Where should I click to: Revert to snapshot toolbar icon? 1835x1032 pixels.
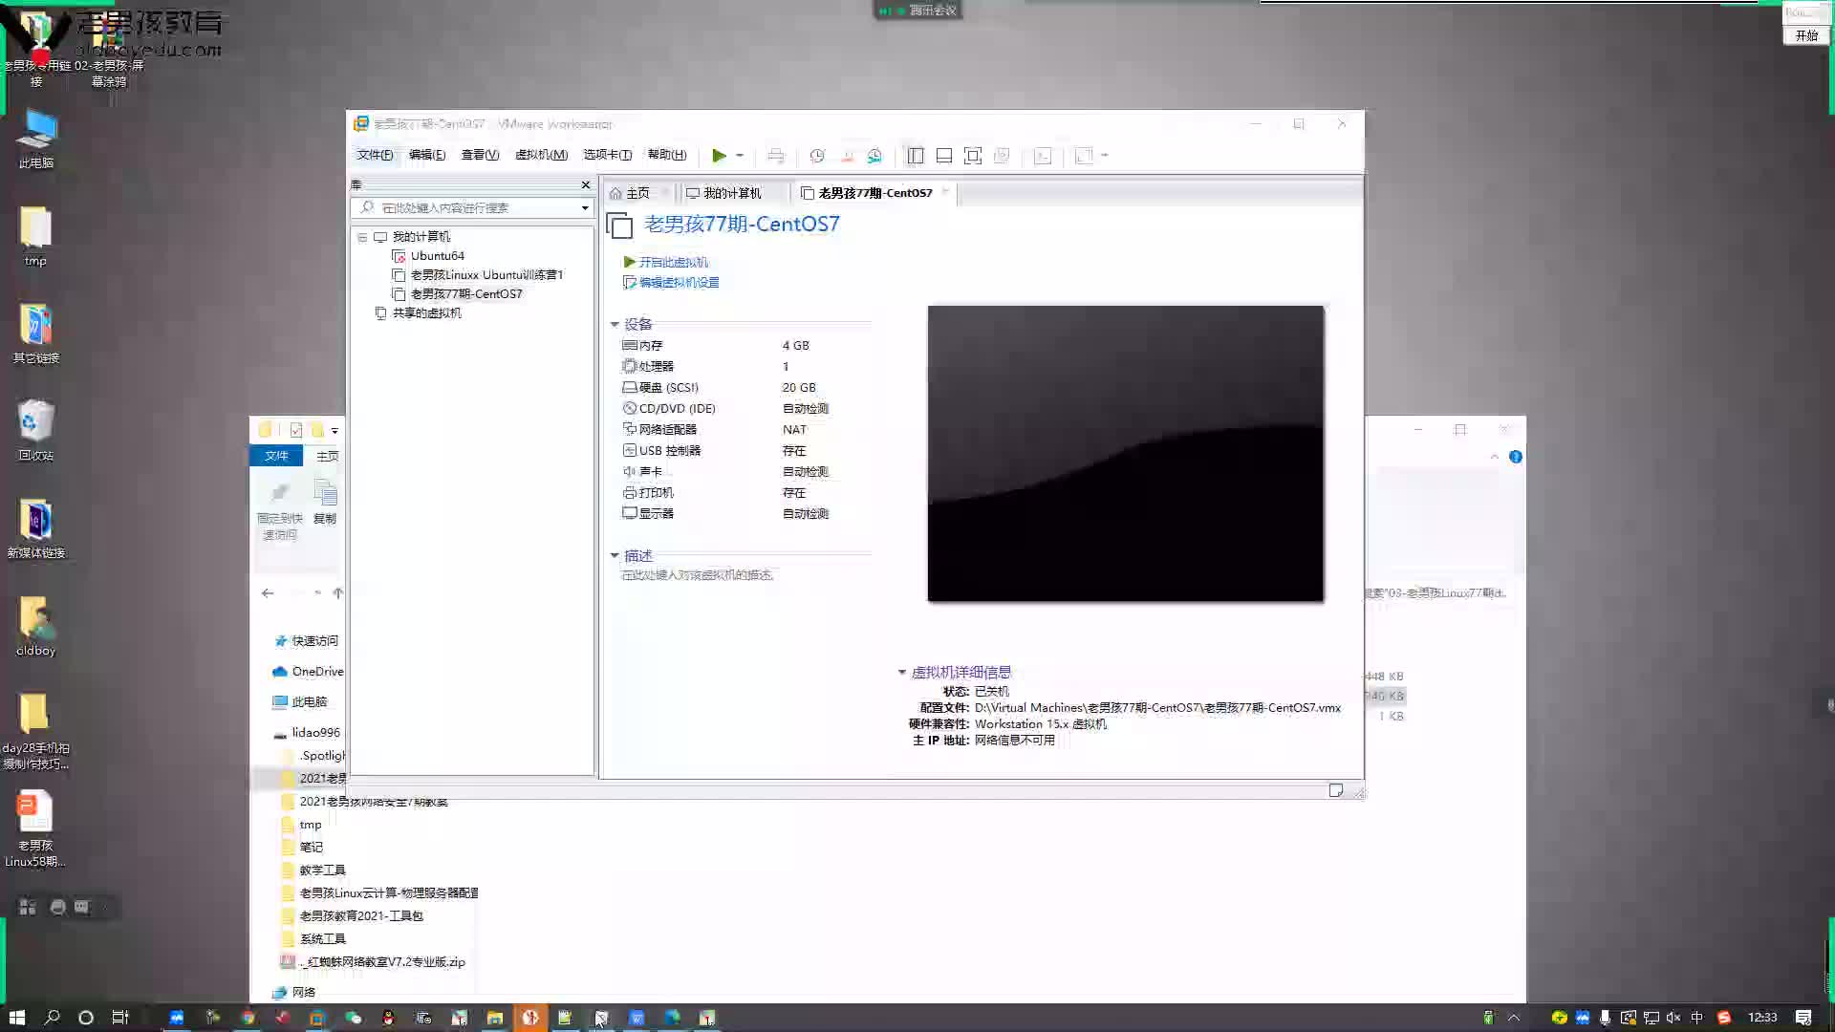(847, 156)
